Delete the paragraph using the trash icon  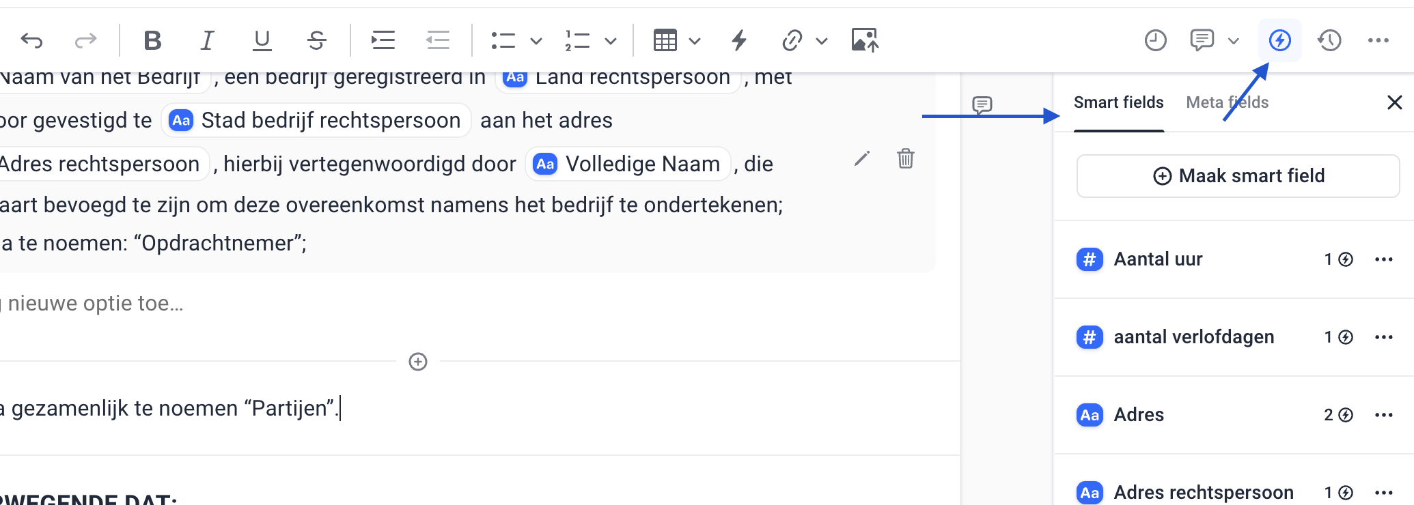(905, 159)
